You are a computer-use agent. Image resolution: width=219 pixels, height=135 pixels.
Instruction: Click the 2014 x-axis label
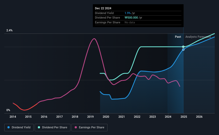tap(13, 117)
